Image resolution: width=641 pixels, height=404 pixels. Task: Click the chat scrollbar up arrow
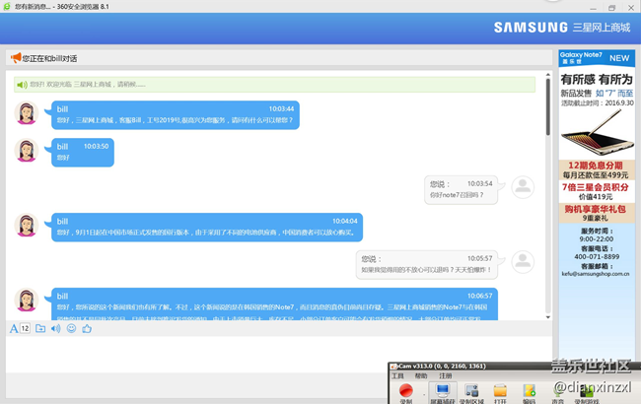coord(547,75)
